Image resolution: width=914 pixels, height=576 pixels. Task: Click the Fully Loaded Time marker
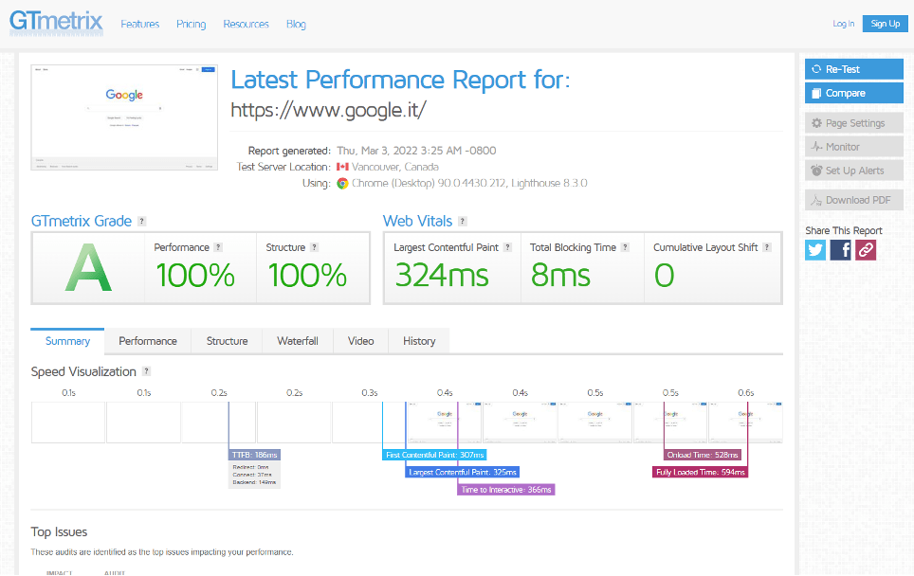(700, 473)
